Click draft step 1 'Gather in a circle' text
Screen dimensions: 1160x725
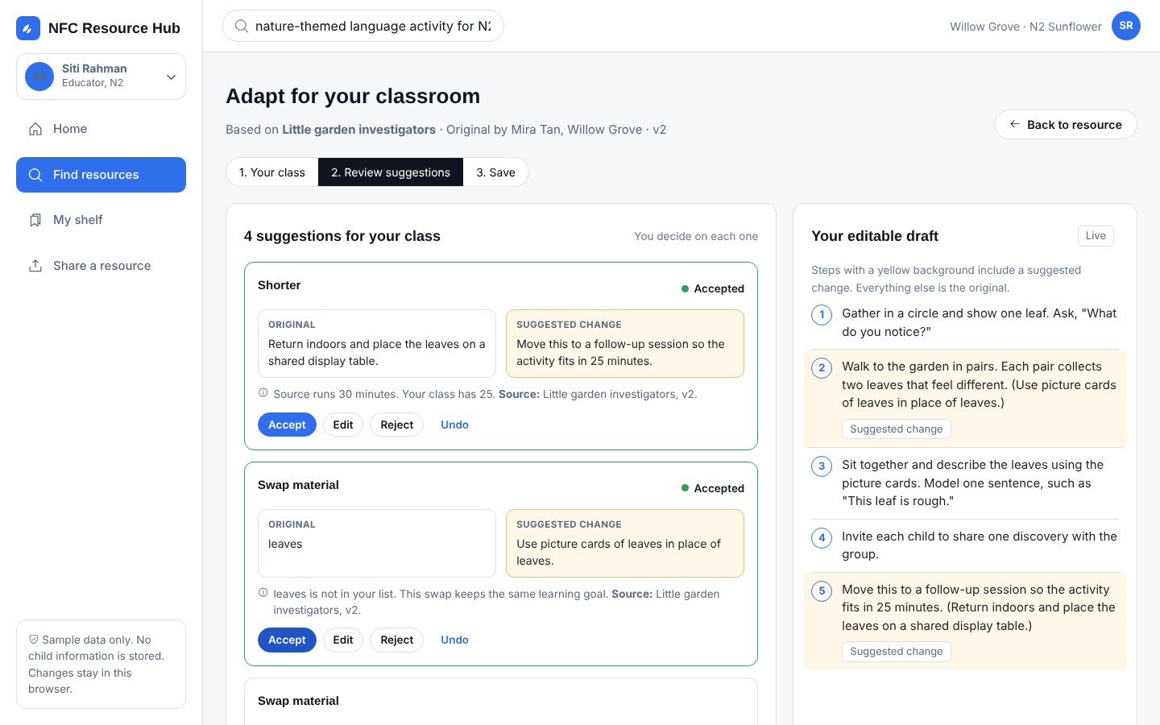(980, 322)
